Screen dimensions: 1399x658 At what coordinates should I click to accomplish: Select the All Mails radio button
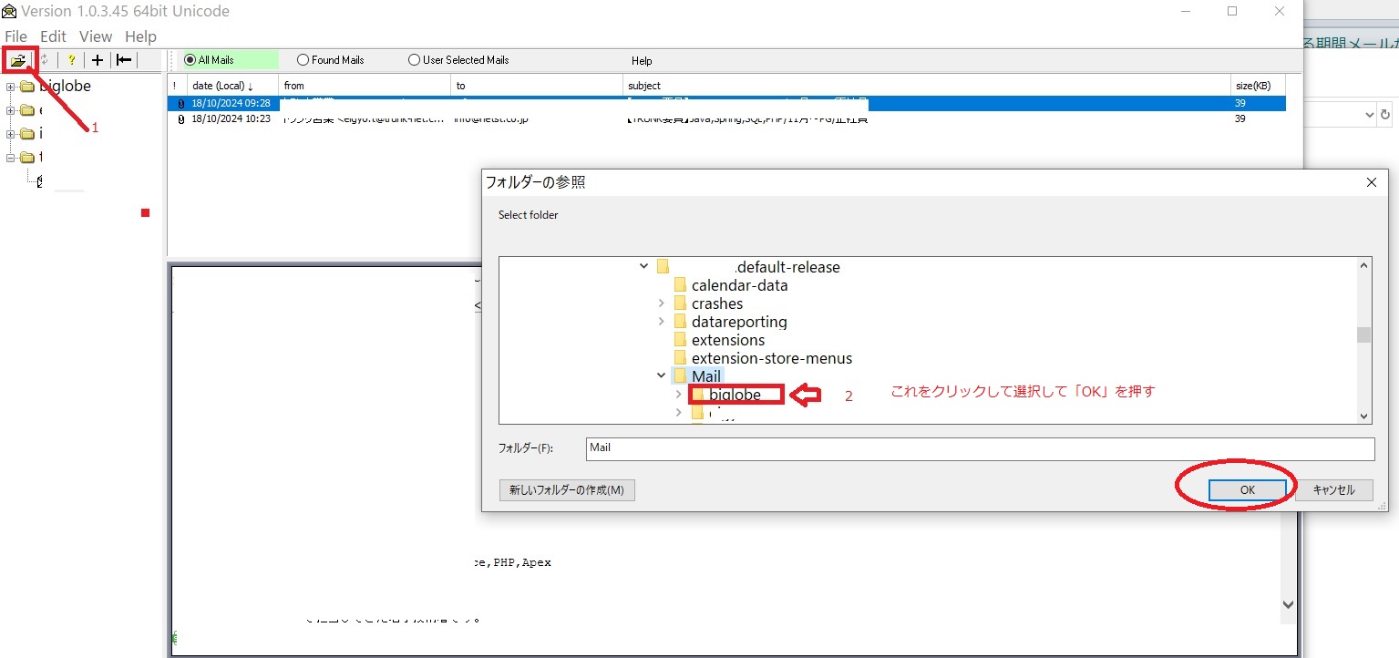190,60
